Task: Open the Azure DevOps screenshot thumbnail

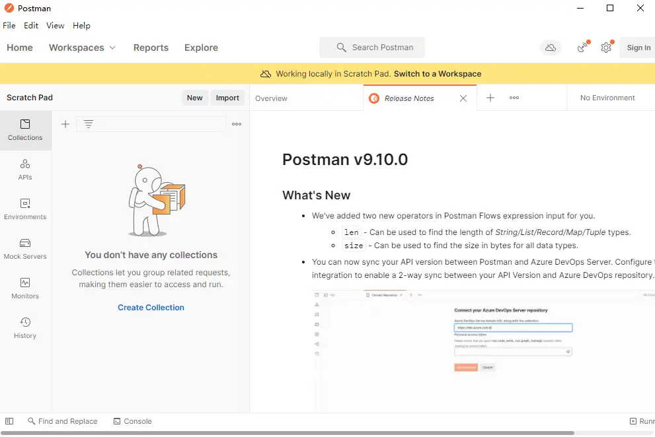Action: pos(483,351)
